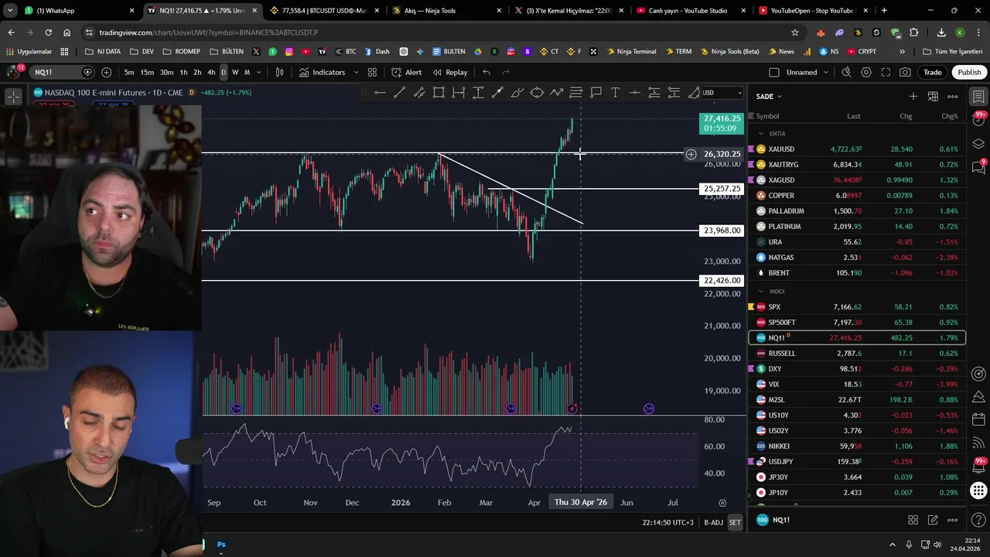Switch to BTCUSDT browser tab
This screenshot has height=557, width=990.
click(325, 11)
